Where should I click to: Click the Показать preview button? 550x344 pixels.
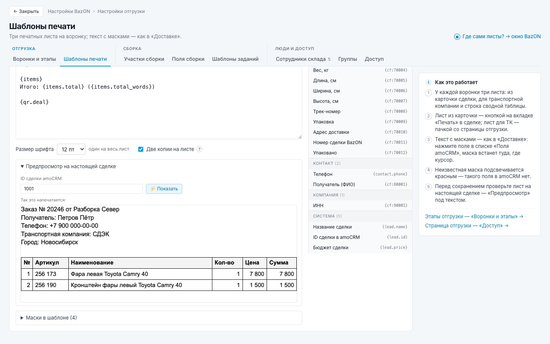pos(164,189)
